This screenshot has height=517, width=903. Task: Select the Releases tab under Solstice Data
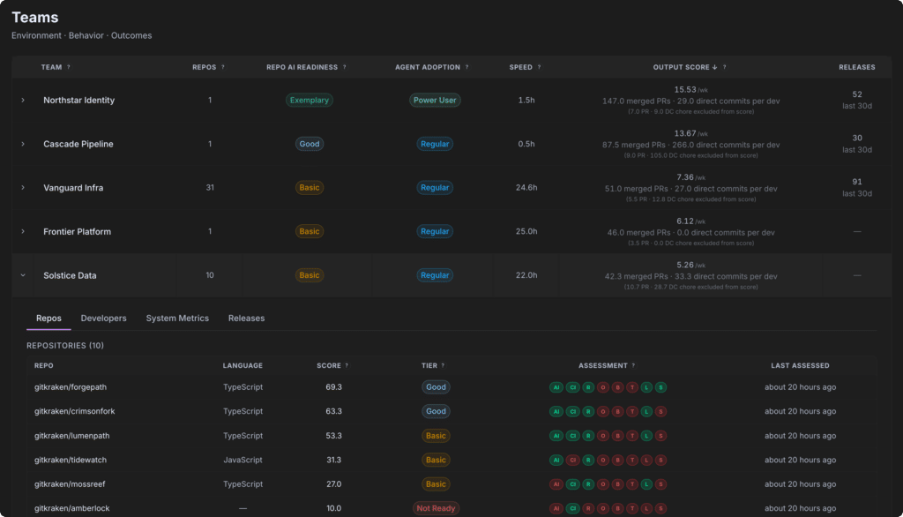pyautogui.click(x=247, y=318)
